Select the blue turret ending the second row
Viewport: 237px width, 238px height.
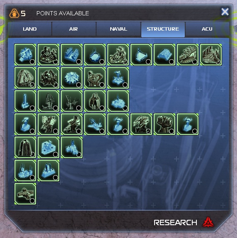pyautogui.click(x=118, y=78)
